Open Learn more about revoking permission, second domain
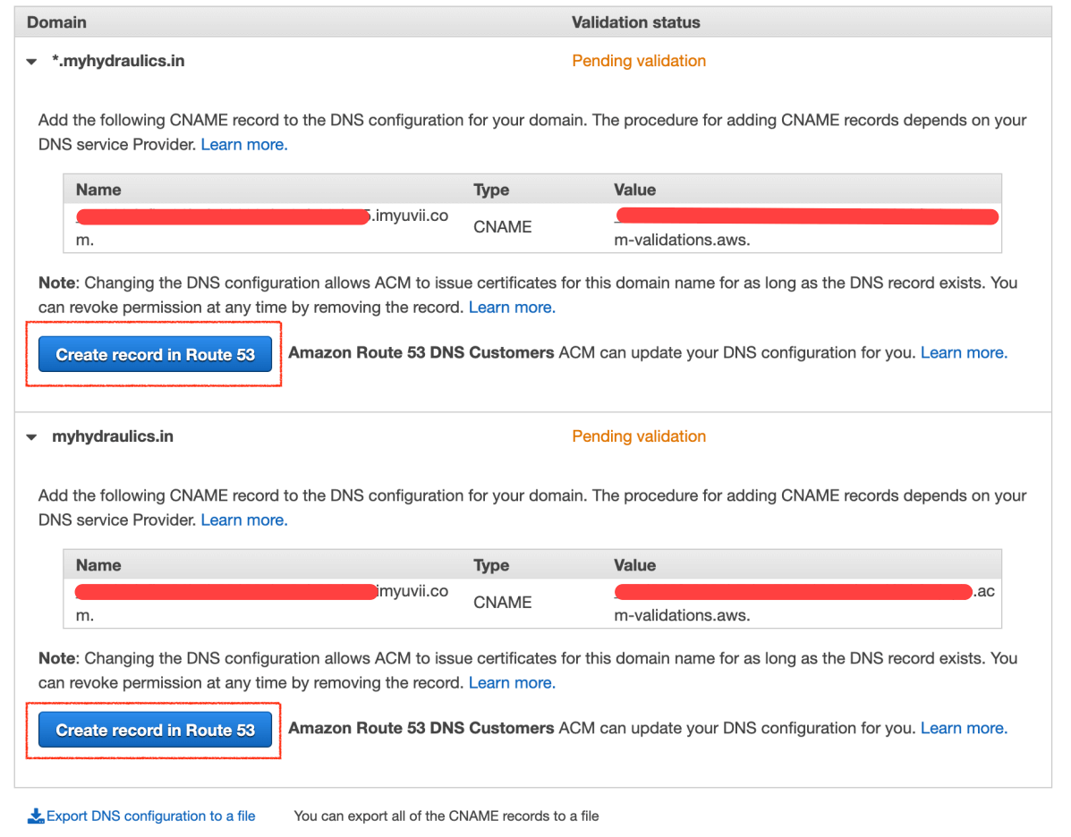The height and width of the screenshot is (837, 1071). coord(512,682)
